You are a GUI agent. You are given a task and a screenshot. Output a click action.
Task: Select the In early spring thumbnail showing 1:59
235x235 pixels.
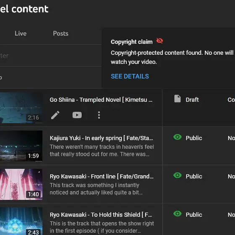21,146
